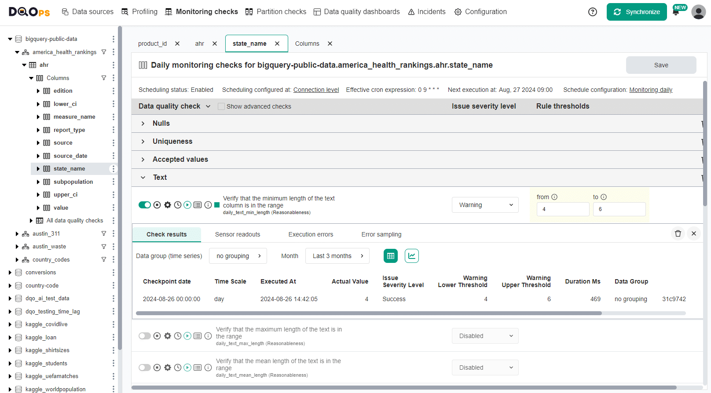Check the Show advanced checks box
The height and width of the screenshot is (393, 711).
pyautogui.click(x=221, y=106)
